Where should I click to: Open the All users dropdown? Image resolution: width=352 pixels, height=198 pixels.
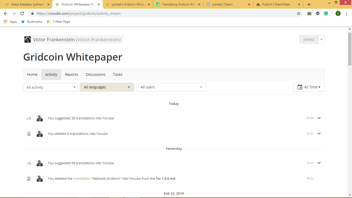tap(171, 87)
